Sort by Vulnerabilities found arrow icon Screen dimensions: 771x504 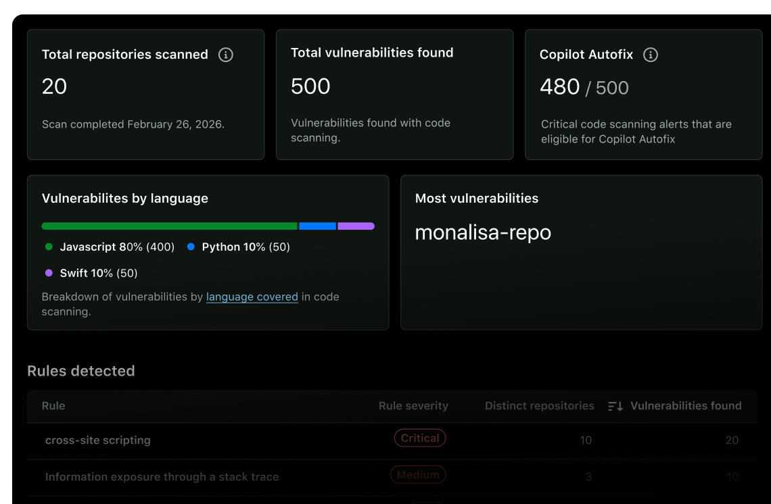point(615,406)
